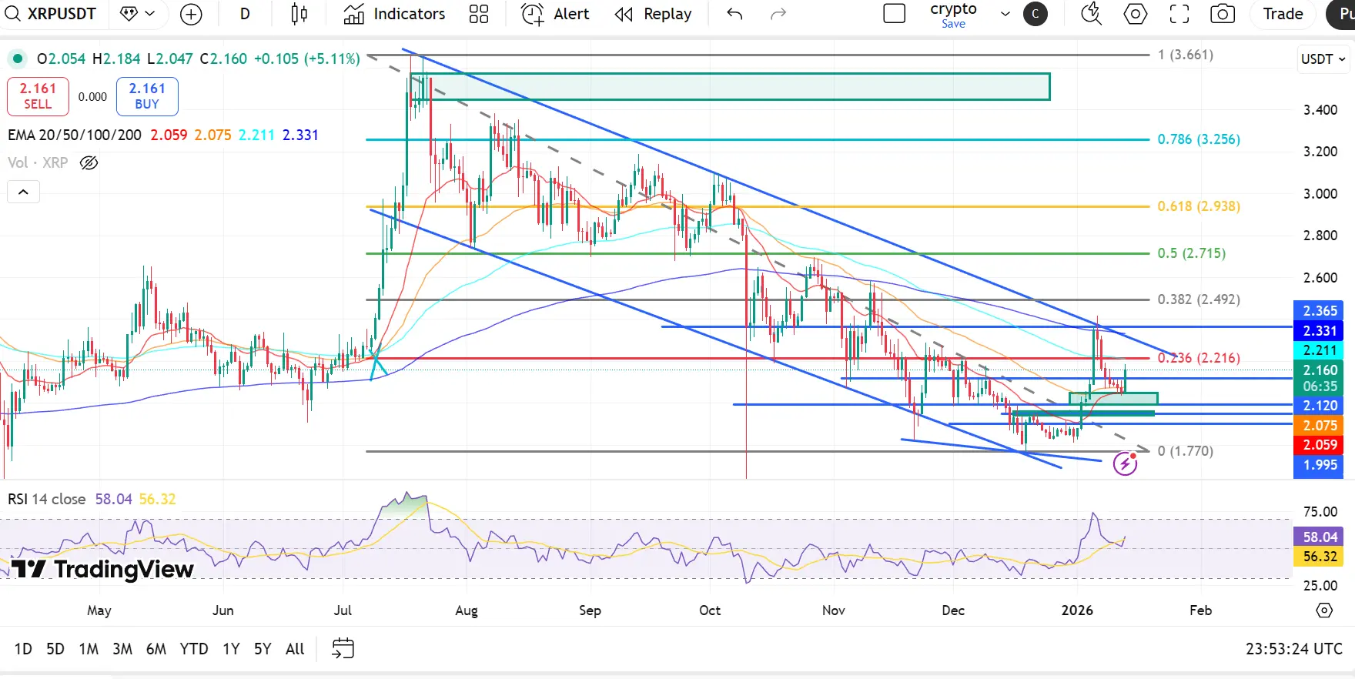Viewport: 1355px width, 679px height.
Task: Open timezone menu at 23:53:24 UTC
Action: (x=1294, y=649)
